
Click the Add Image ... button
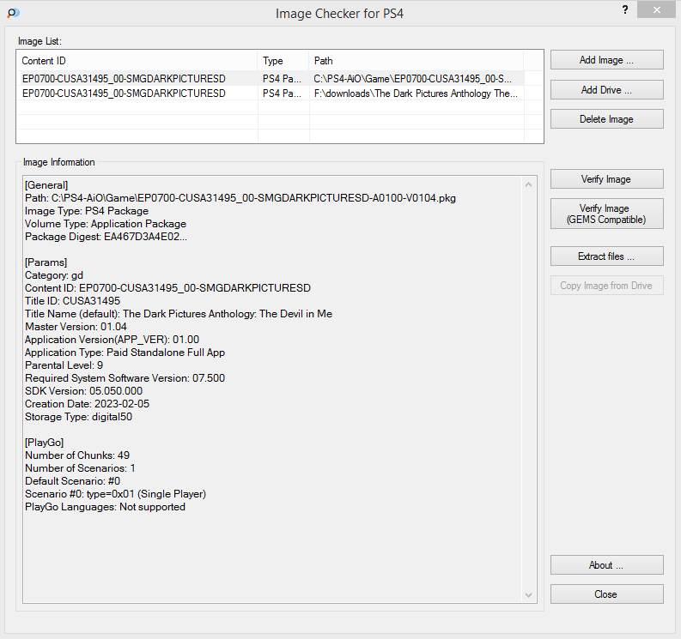[x=607, y=60]
